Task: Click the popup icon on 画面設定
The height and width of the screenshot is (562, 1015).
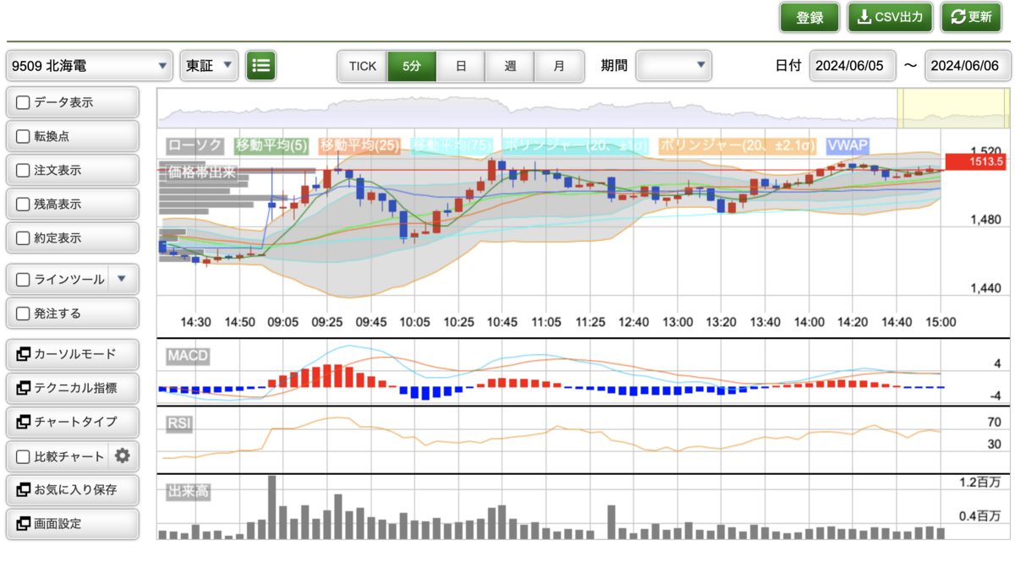Action: click(x=23, y=524)
